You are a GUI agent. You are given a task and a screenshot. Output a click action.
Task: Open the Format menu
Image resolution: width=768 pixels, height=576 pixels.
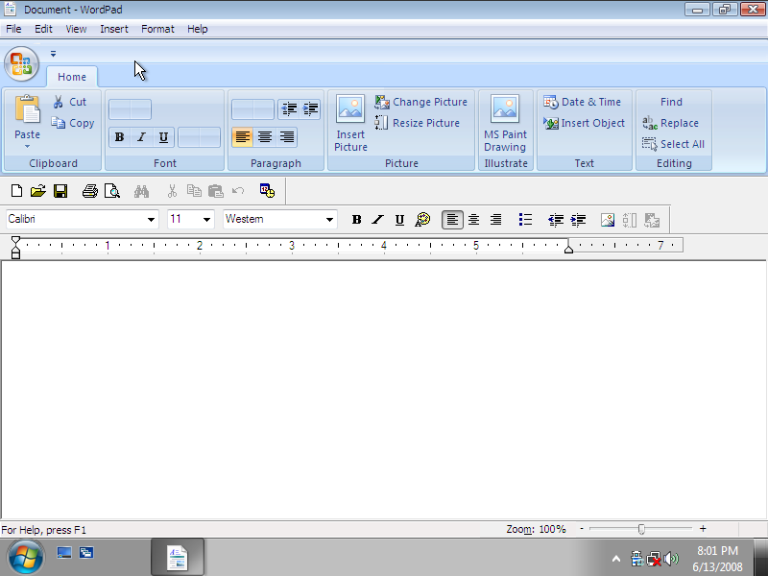(x=157, y=29)
